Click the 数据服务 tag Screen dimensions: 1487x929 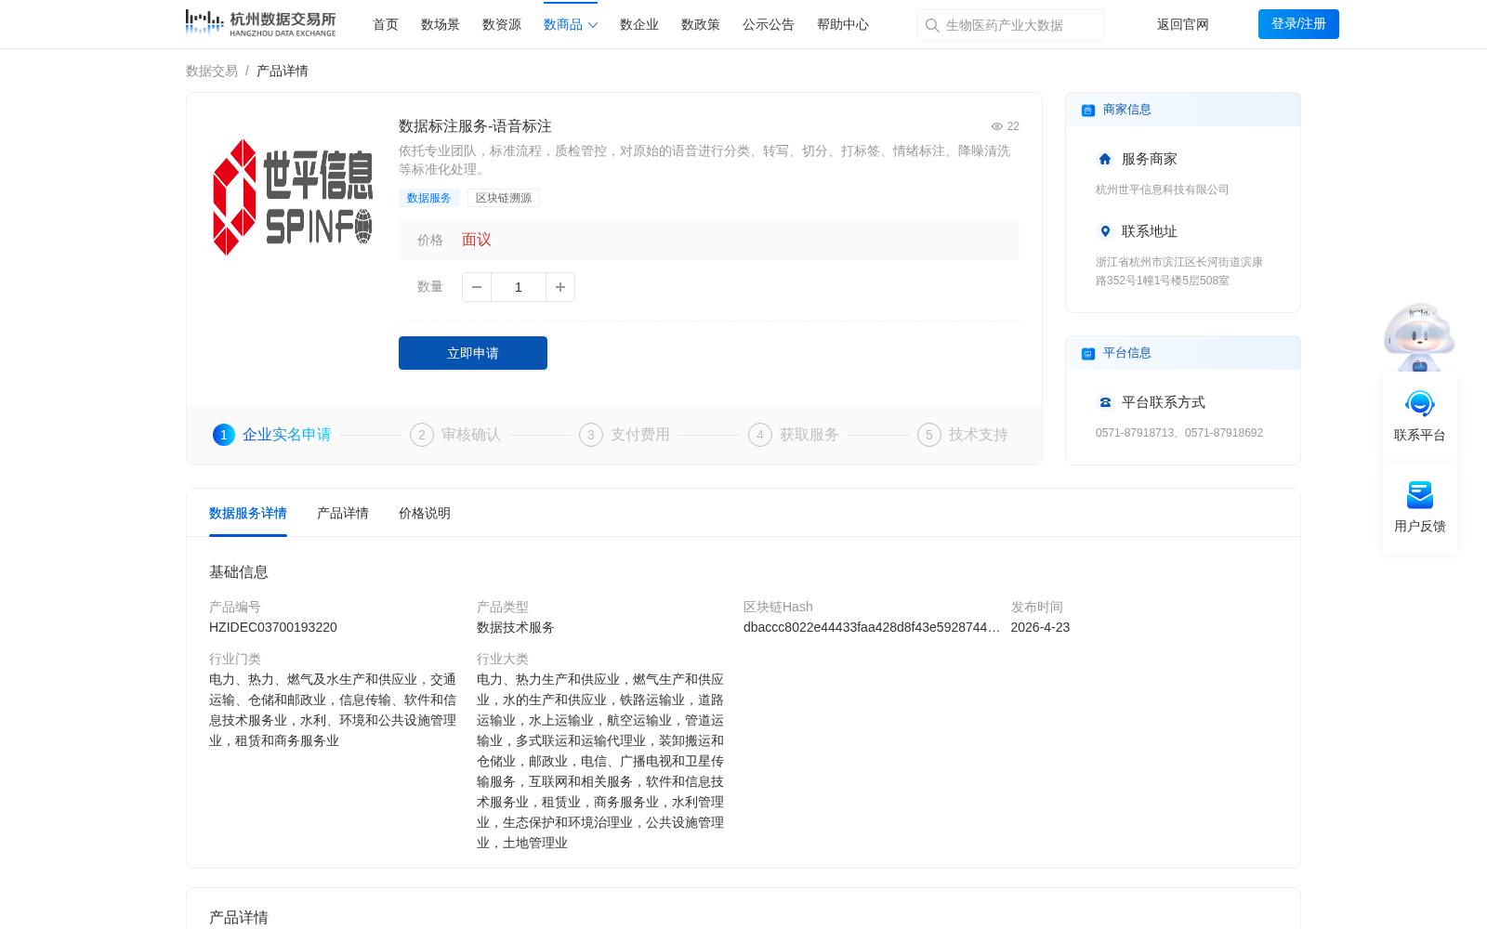[x=429, y=198]
